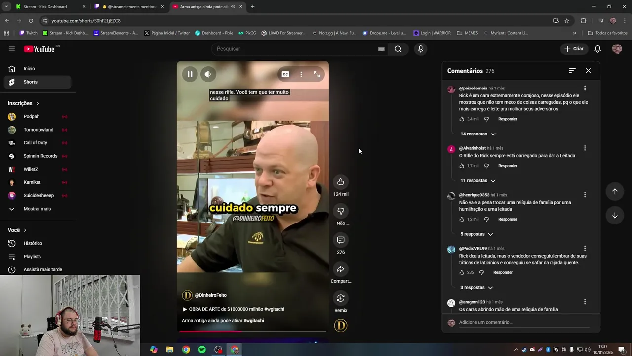The height and width of the screenshot is (356, 632).
Task: Open Histórico in the sidebar
Action: point(38,243)
